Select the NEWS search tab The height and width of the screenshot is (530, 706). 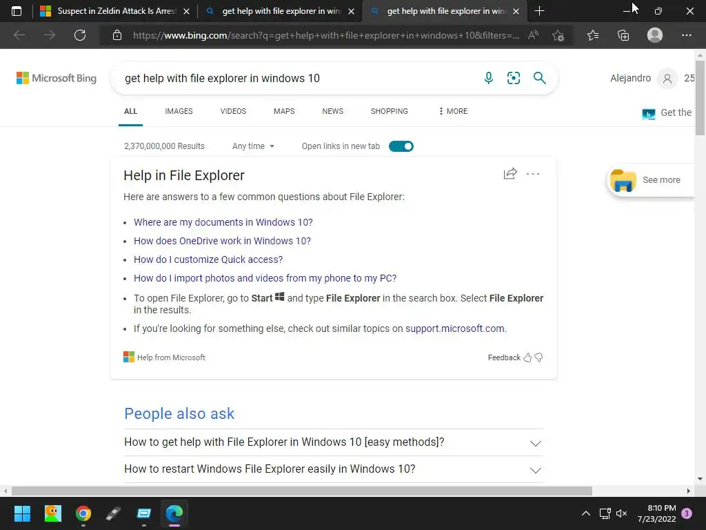(x=333, y=111)
